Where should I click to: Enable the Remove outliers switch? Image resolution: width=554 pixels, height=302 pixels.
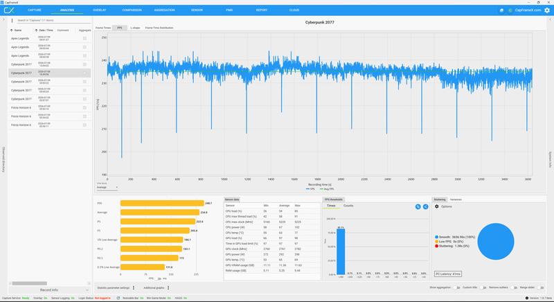[514, 287]
